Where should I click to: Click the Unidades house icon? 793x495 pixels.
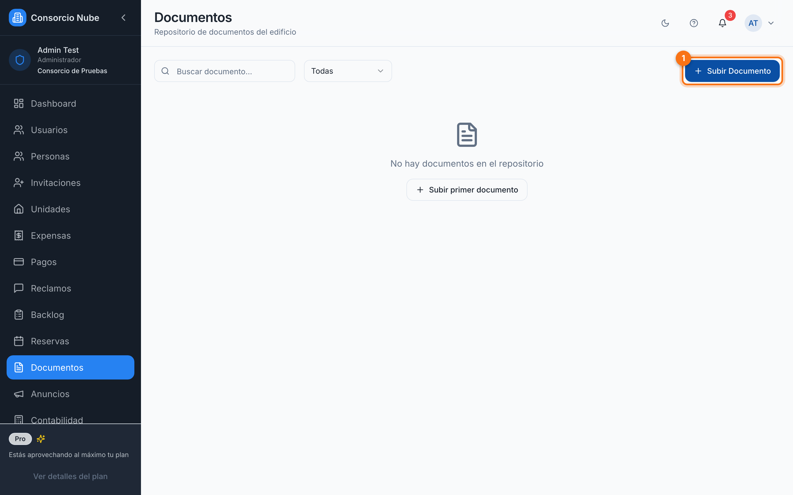click(19, 209)
